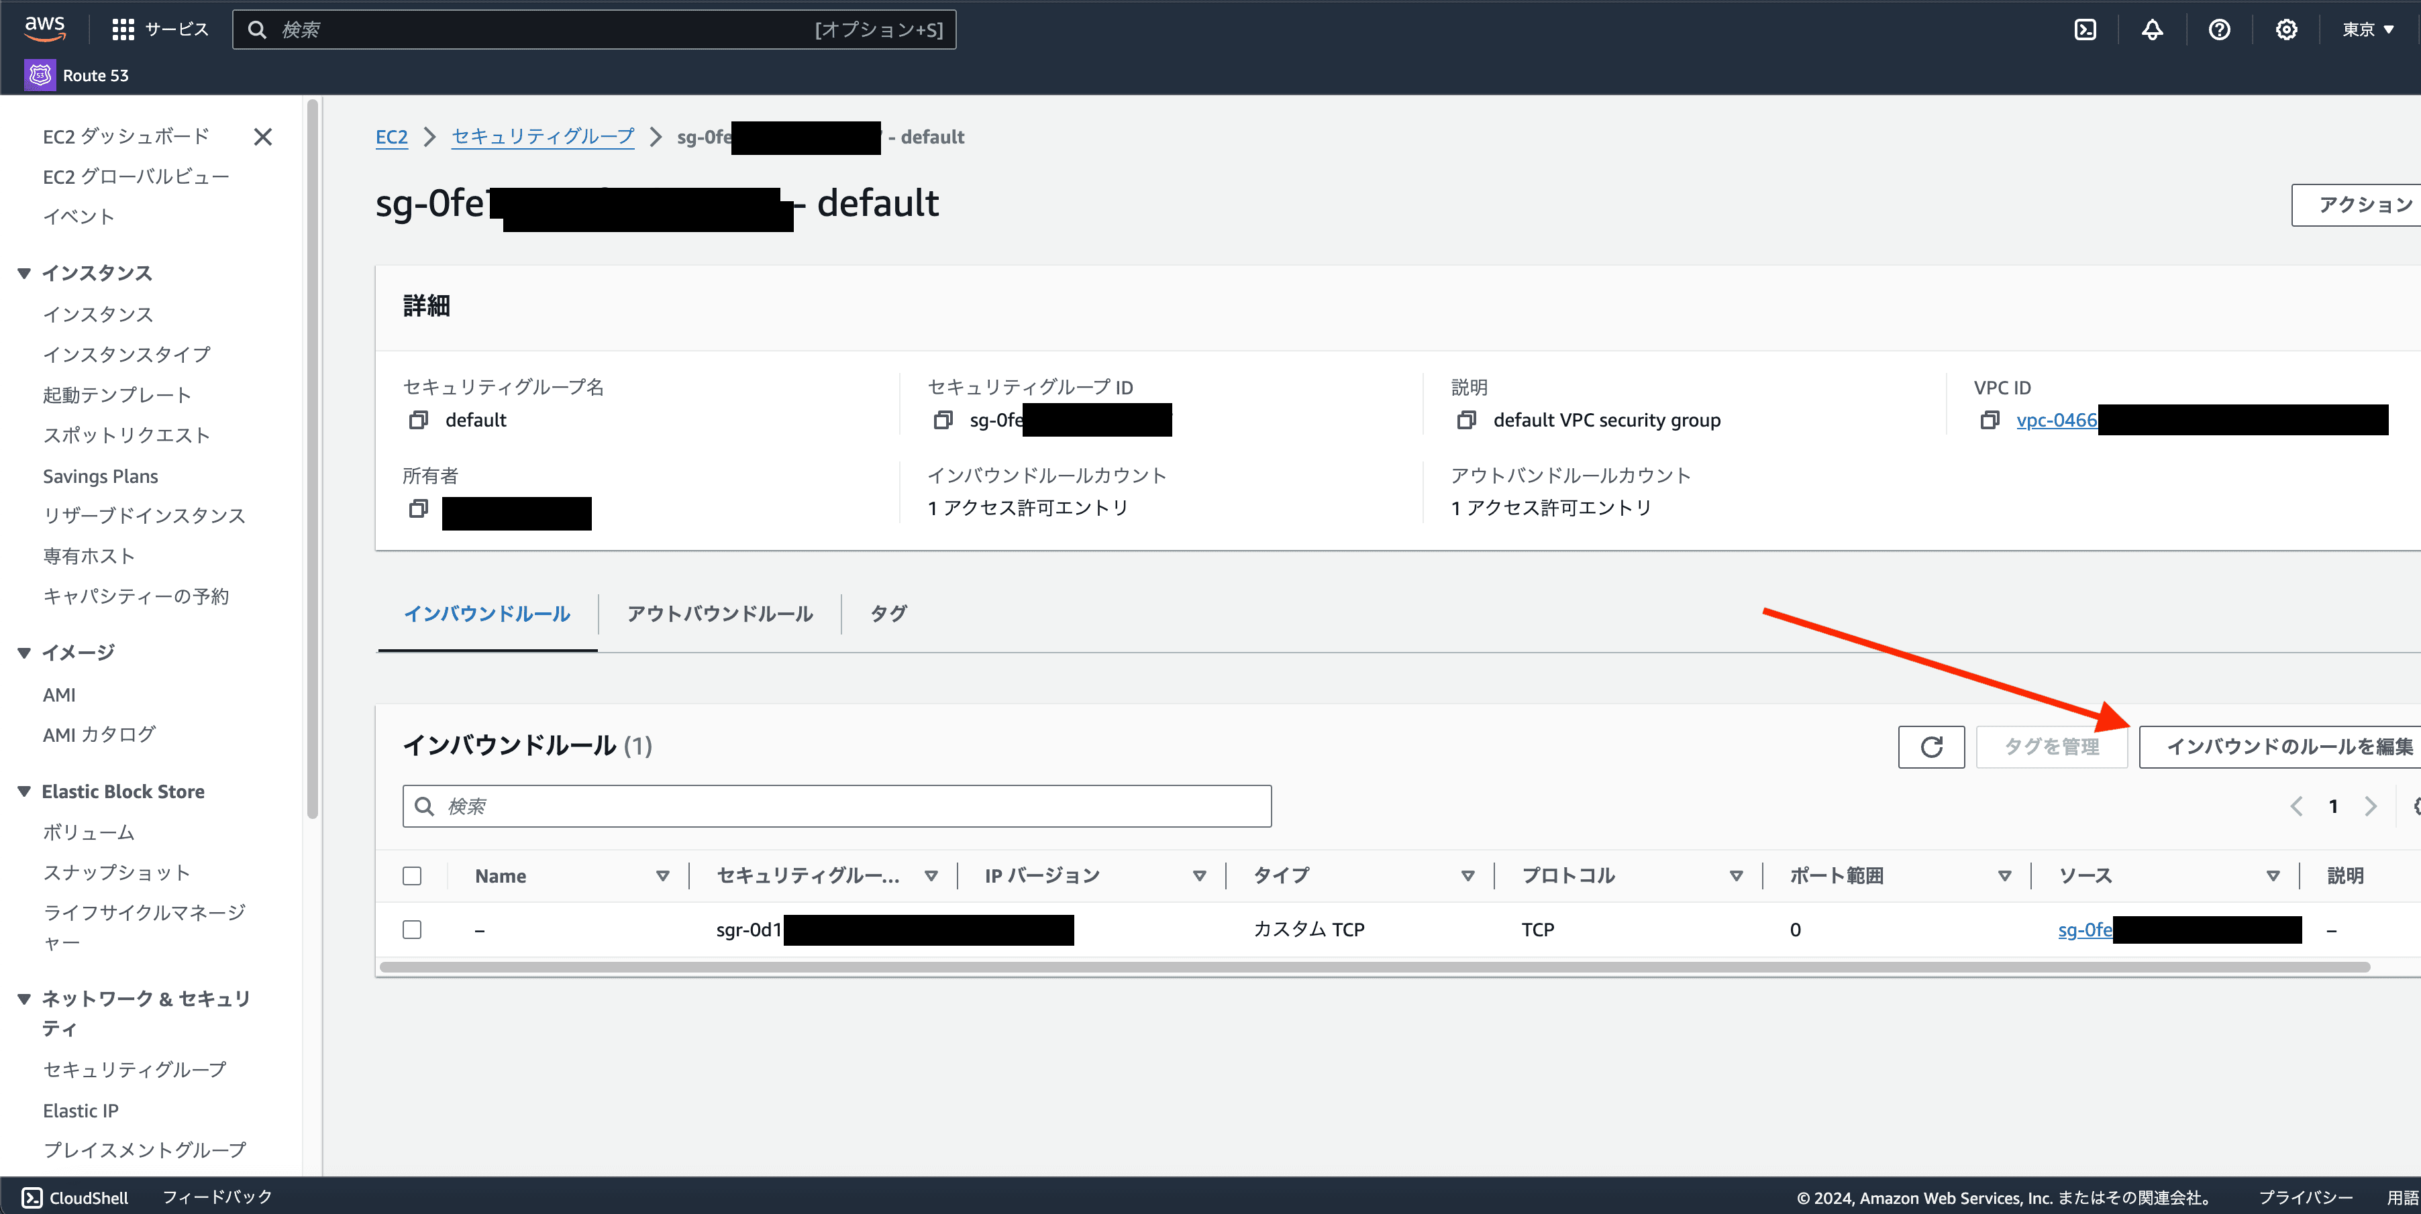Open AMI カタログ in sidebar
This screenshot has width=2421, height=1214.
pyautogui.click(x=99, y=735)
